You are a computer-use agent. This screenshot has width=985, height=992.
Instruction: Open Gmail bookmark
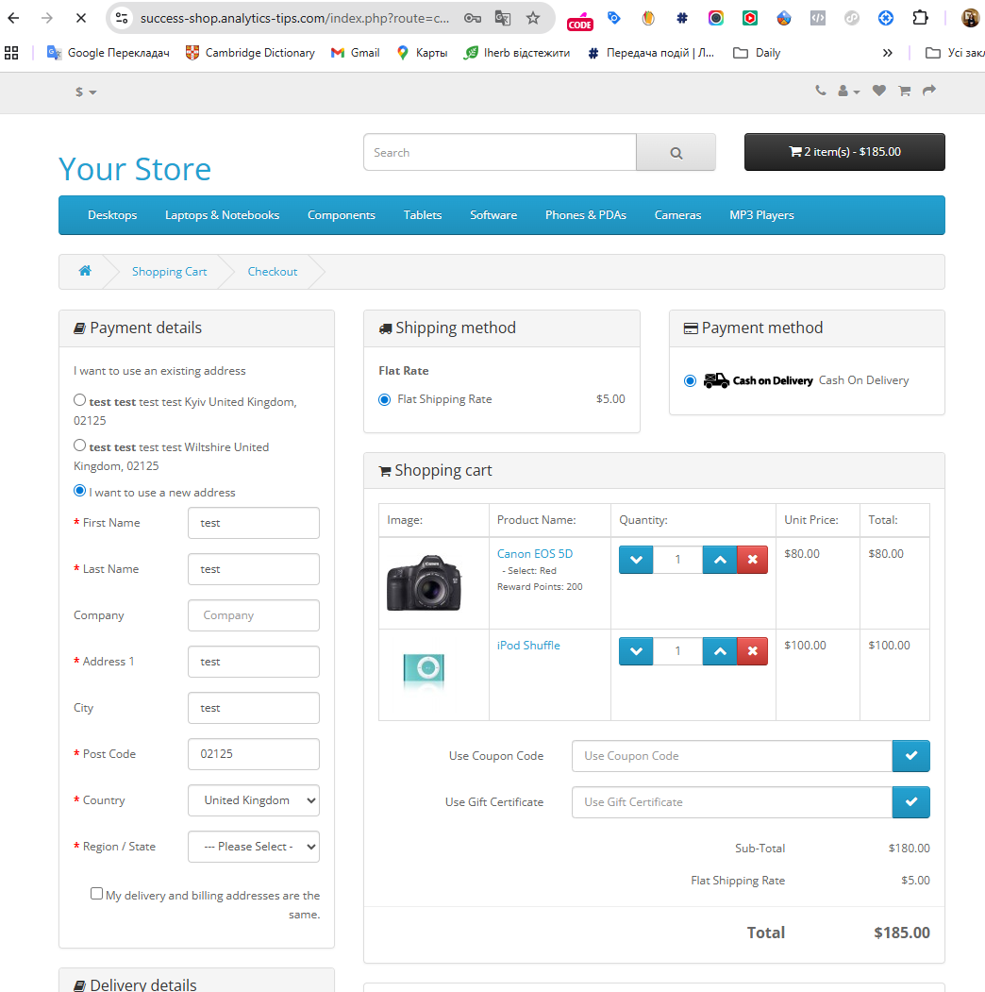[356, 53]
